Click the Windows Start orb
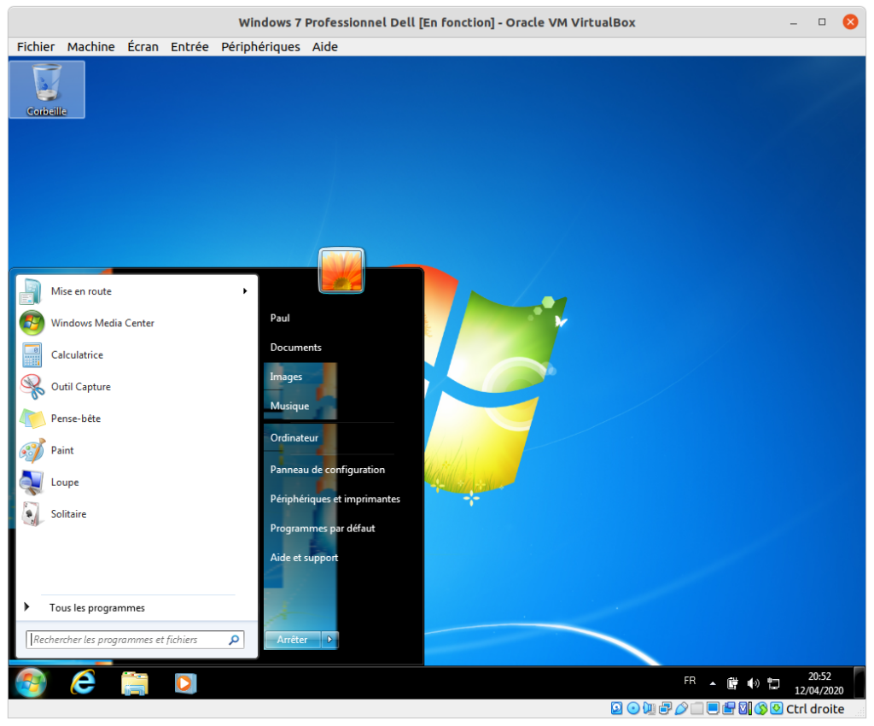Screen dimensions: 874x726 tap(32, 682)
